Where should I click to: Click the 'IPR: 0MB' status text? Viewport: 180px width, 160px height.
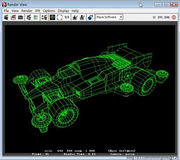(163, 17)
